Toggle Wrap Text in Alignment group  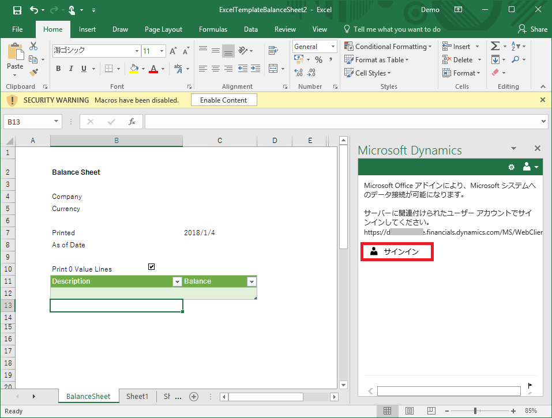click(x=273, y=51)
